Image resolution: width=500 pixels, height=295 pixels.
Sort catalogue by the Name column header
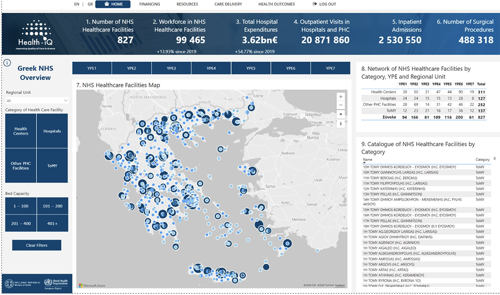click(367, 160)
